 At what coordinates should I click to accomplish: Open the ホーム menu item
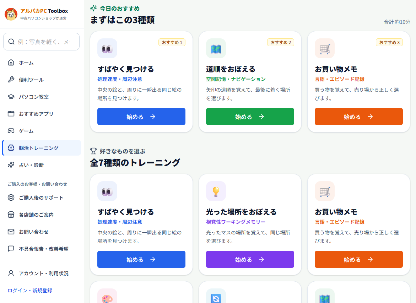tap(42, 63)
